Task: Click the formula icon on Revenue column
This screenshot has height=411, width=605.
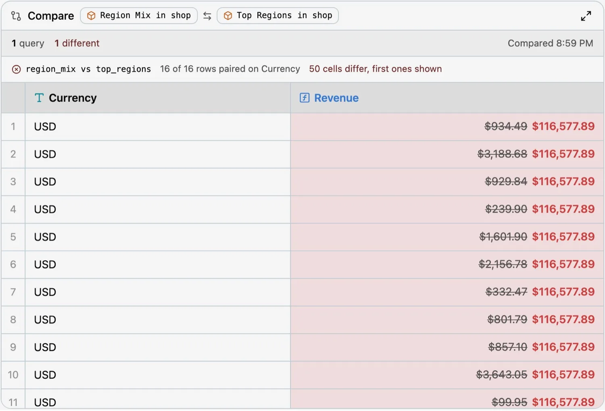Action: [305, 98]
